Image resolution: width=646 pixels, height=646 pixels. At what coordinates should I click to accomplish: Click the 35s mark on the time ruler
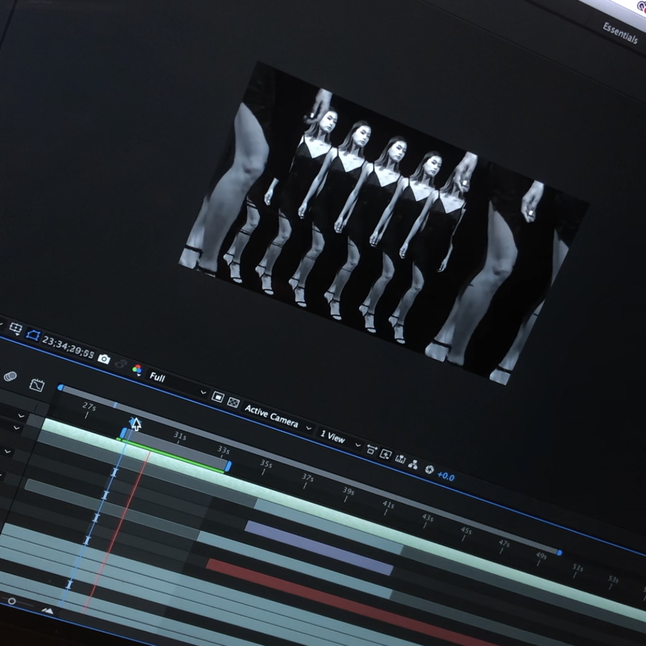[x=266, y=465]
